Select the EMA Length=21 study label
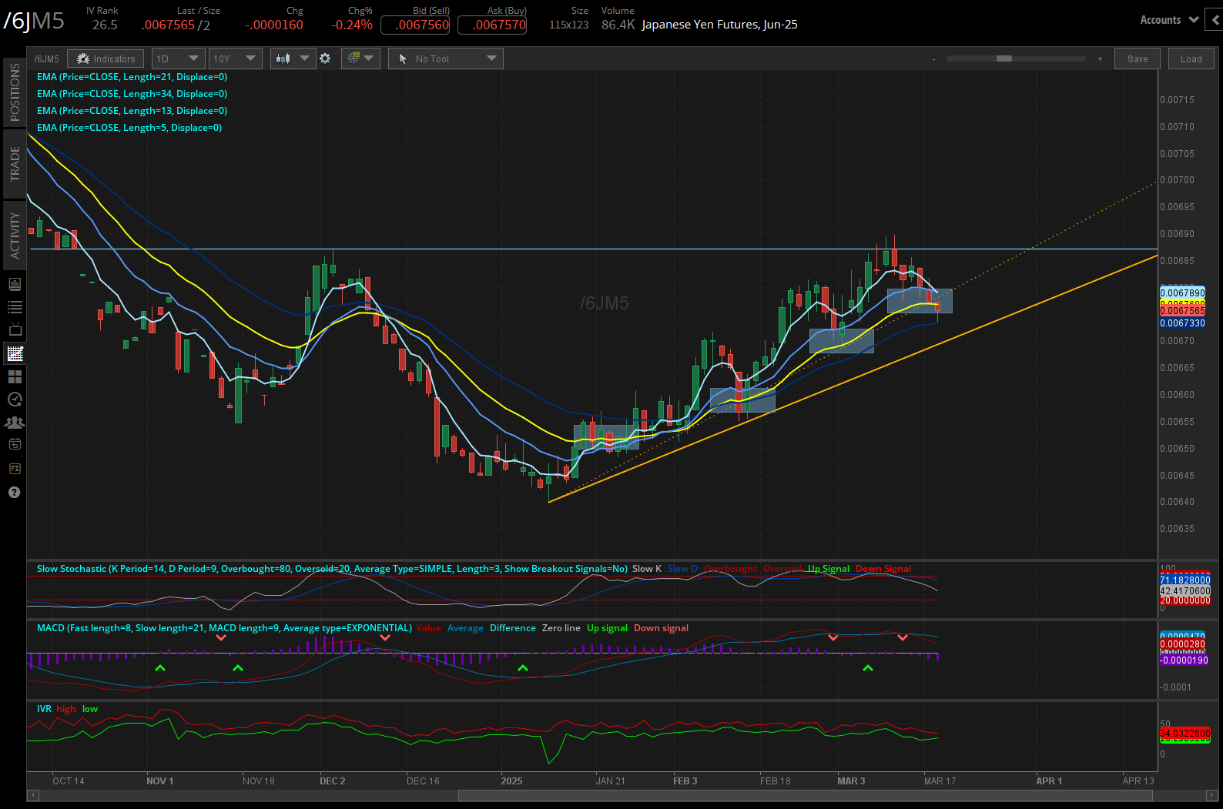1223x809 pixels. tap(132, 77)
